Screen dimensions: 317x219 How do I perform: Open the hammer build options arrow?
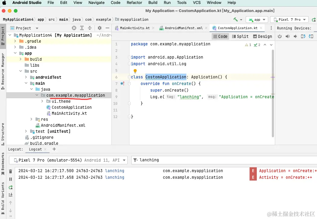coord(241,20)
